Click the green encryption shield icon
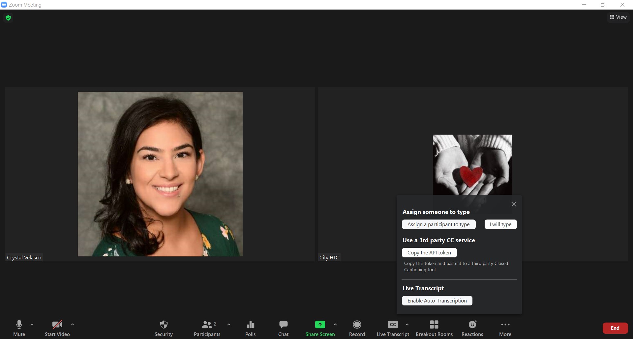 9,18
